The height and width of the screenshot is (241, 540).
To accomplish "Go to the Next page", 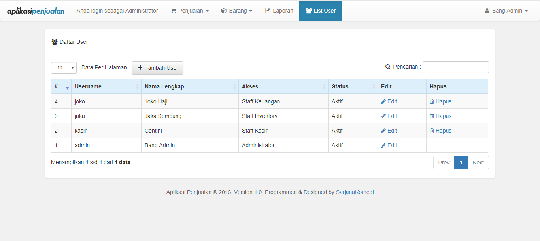I will tap(478, 163).
